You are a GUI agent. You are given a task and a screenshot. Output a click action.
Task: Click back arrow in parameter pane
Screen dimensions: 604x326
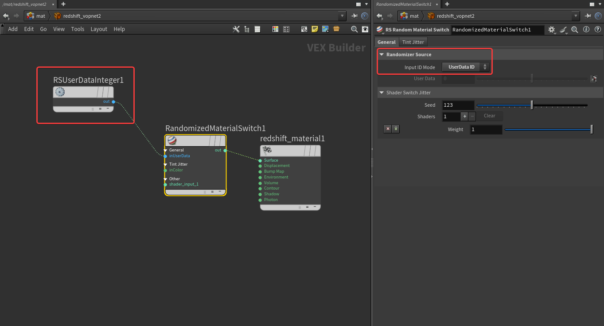pyautogui.click(x=380, y=16)
